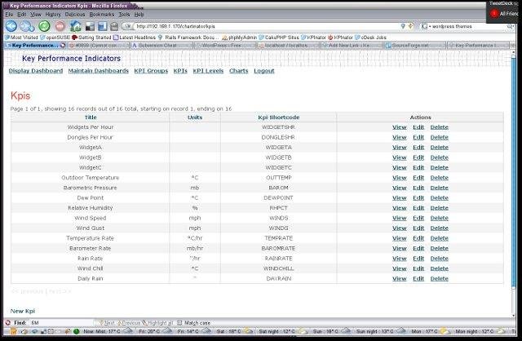Open the View menu
The image size is (522, 341).
pos(36,15)
